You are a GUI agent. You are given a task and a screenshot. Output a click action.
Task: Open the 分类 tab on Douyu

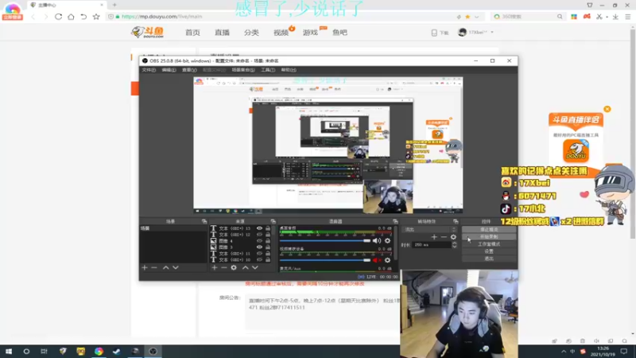tap(251, 33)
